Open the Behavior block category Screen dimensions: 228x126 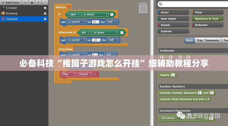pos(207,25)
